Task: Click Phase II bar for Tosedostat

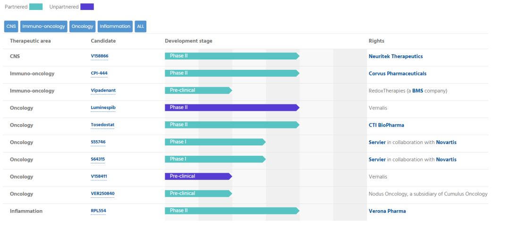Action: (x=232, y=125)
